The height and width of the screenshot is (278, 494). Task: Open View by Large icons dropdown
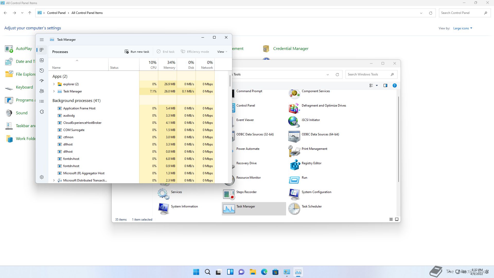pyautogui.click(x=463, y=28)
